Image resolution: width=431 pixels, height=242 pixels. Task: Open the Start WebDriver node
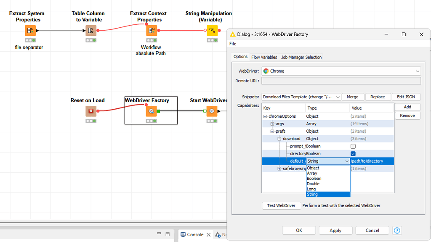(212, 110)
